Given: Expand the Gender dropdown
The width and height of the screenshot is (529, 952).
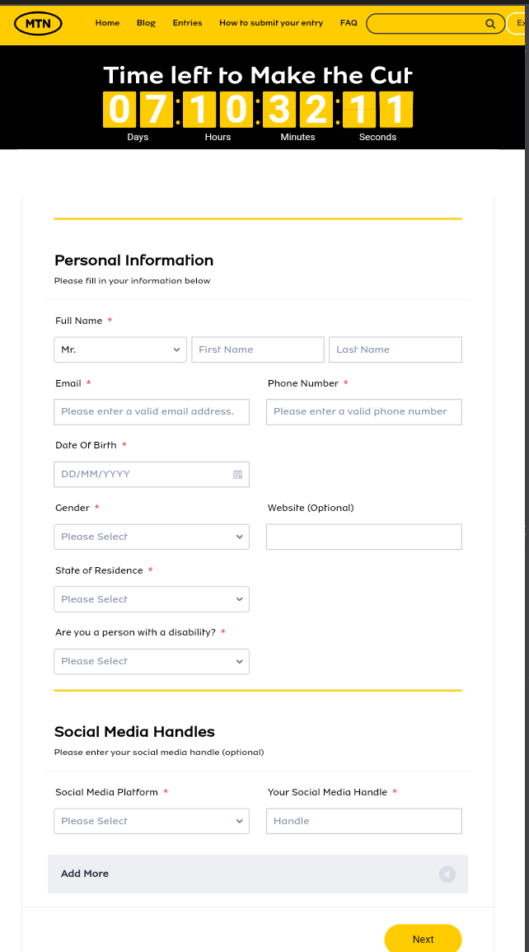Looking at the screenshot, I should (152, 537).
